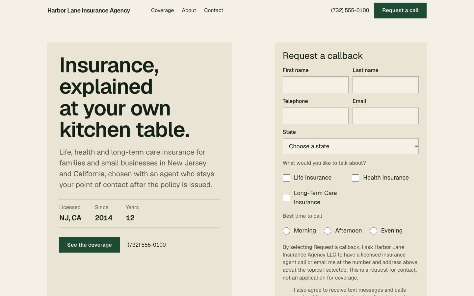This screenshot has width=474, height=296.
Task: Click the NJ, CA licensed value
Action: tap(70, 218)
